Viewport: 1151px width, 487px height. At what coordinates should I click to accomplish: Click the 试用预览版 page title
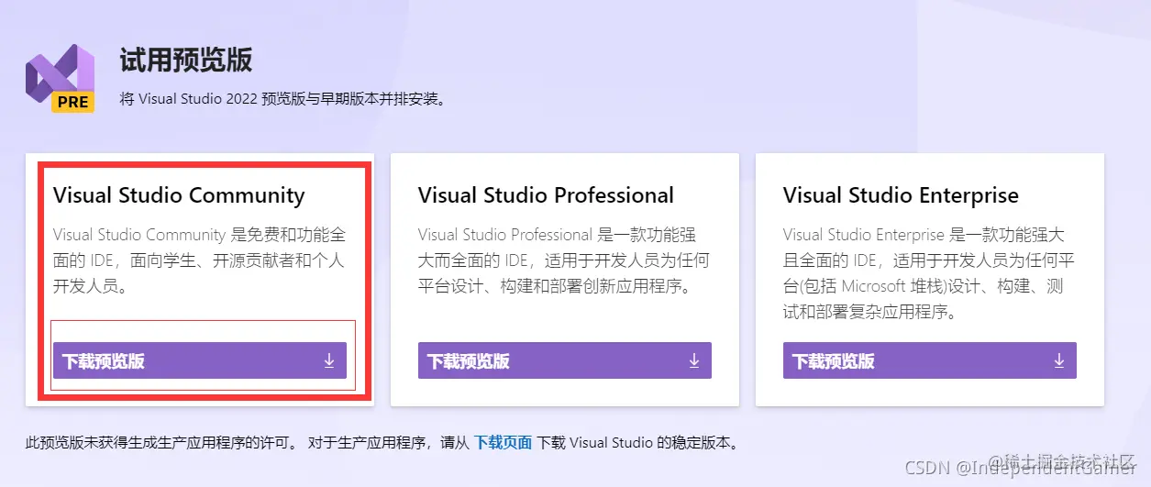pos(186,61)
